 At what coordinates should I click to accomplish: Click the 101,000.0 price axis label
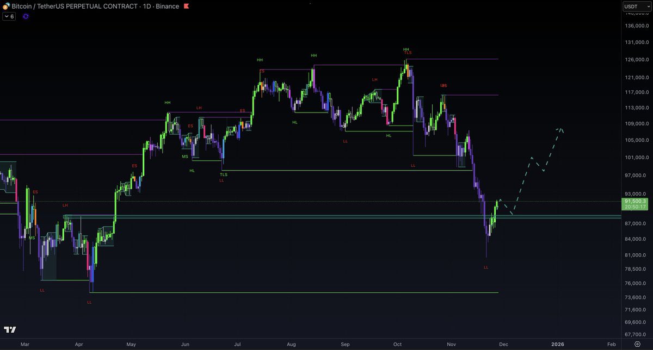tap(638, 158)
